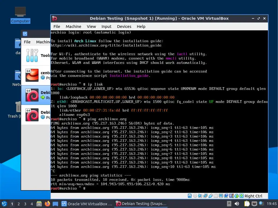Switch to workspace 3
The image size is (278, 208).
[x=25, y=204]
